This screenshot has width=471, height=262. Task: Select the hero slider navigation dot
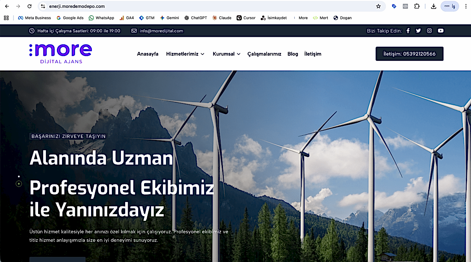18,184
